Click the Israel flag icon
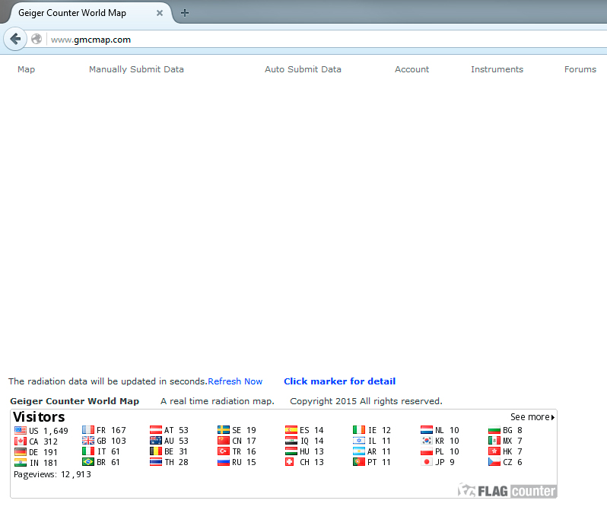The image size is (607, 510). click(x=359, y=441)
